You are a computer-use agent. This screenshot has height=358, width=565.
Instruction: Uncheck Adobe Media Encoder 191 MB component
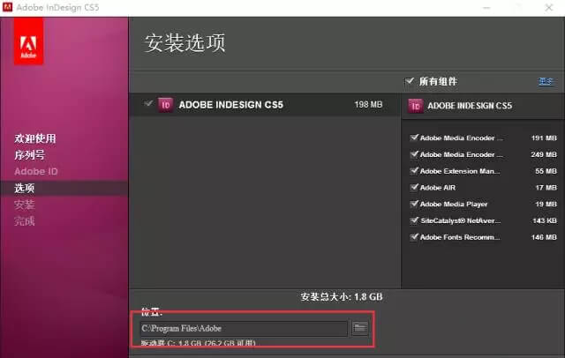pos(414,138)
